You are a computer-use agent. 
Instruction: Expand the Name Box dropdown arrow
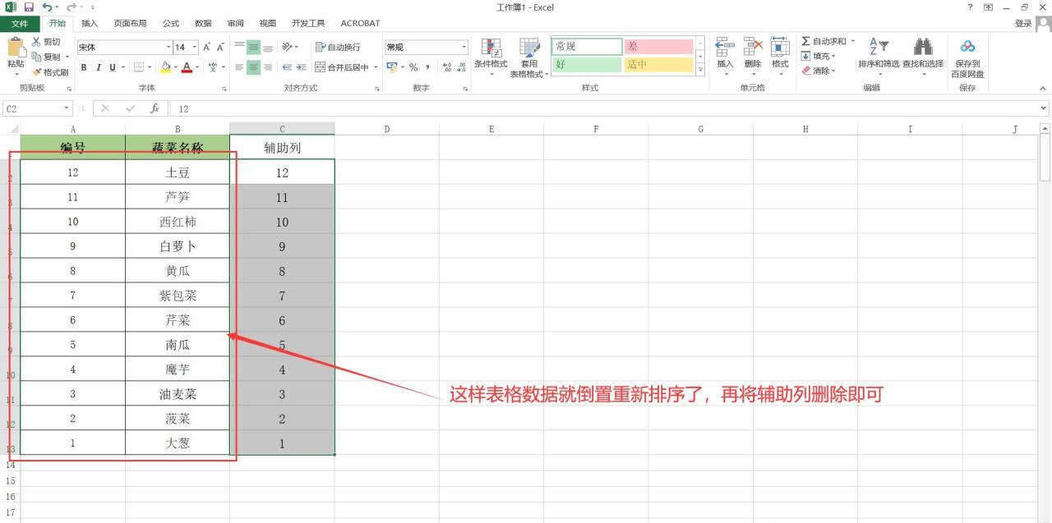pos(67,108)
